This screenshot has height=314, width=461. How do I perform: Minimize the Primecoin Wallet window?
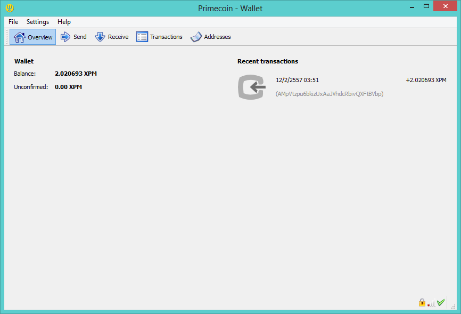point(412,6)
